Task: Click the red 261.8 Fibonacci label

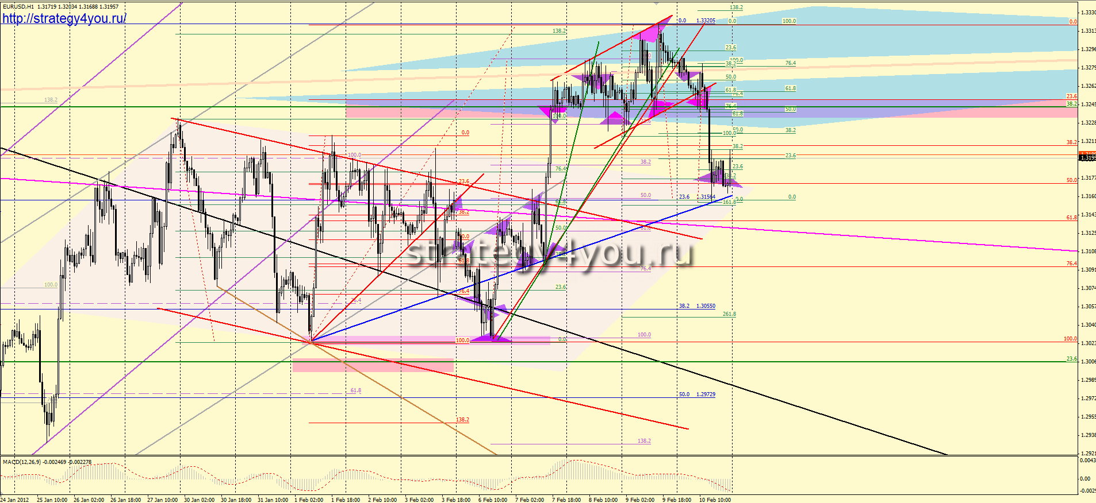Action: (x=729, y=314)
